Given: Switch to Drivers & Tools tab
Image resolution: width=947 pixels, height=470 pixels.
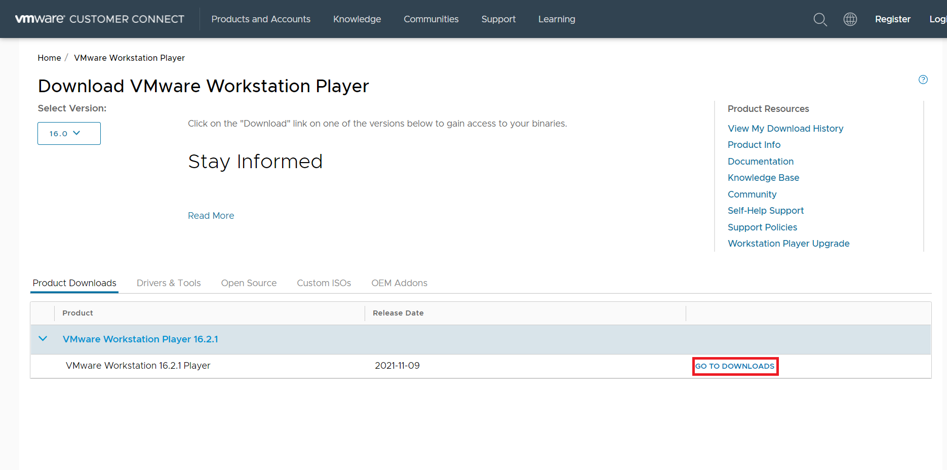Looking at the screenshot, I should click(169, 283).
